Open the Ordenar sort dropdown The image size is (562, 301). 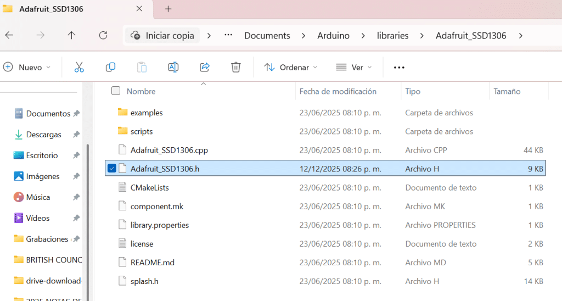291,67
